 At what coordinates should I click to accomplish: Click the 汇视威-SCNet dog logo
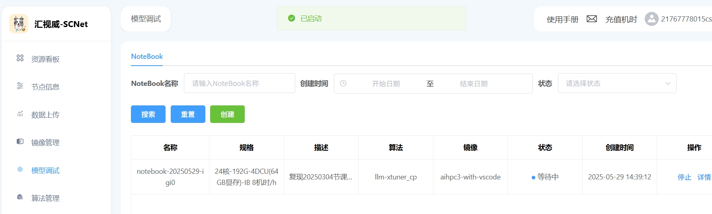click(x=19, y=24)
